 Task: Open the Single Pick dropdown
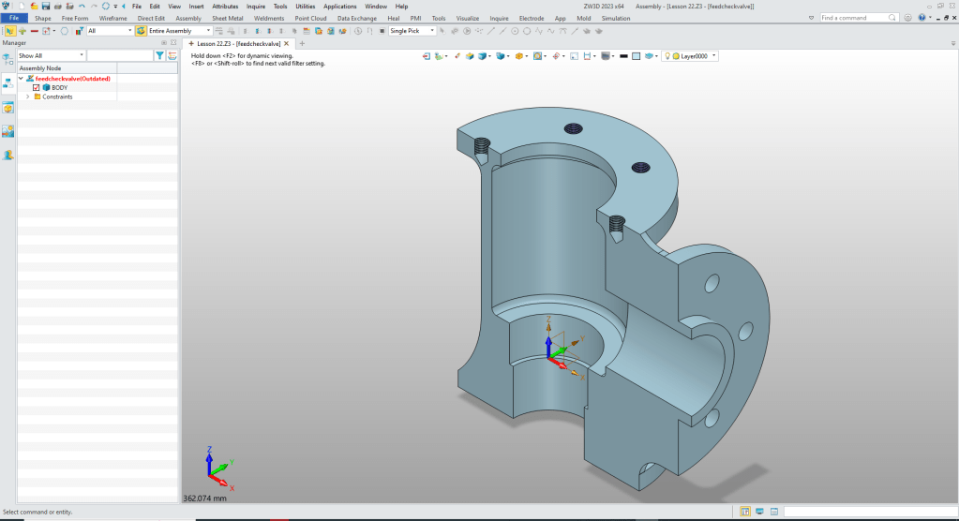tap(412, 31)
